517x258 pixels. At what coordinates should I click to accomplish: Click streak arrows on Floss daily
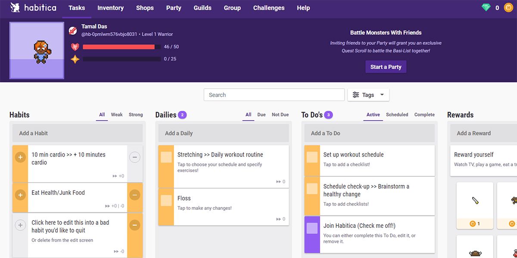point(279,219)
